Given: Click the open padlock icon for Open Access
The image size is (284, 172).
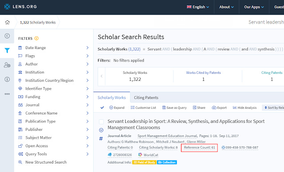Looking at the screenshot, I should tap(20, 146).
